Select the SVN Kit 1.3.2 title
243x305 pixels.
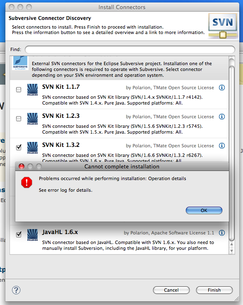61,145
